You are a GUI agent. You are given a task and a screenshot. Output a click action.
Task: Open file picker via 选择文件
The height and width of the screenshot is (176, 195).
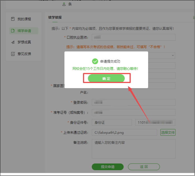point(168,133)
